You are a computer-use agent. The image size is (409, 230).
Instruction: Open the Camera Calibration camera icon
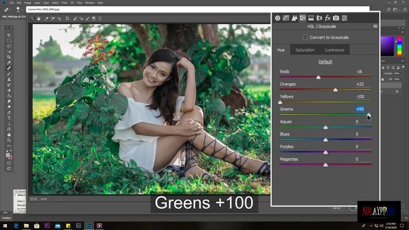tap(336, 18)
